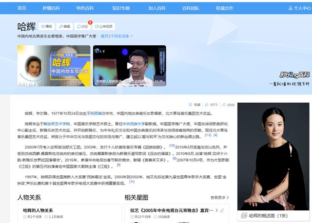312x223 pixels.
Task: Click the 秒懂百科 logo
Action: coord(294,74)
